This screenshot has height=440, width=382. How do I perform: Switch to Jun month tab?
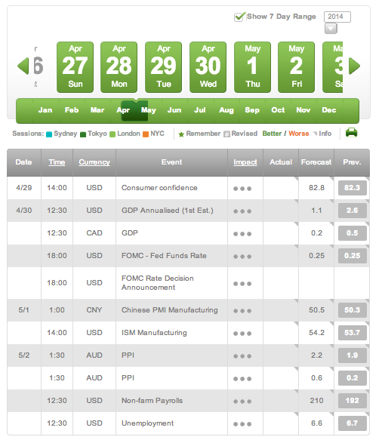click(174, 110)
